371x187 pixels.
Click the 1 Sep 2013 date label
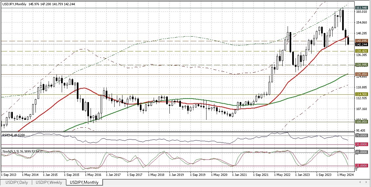[9, 175]
